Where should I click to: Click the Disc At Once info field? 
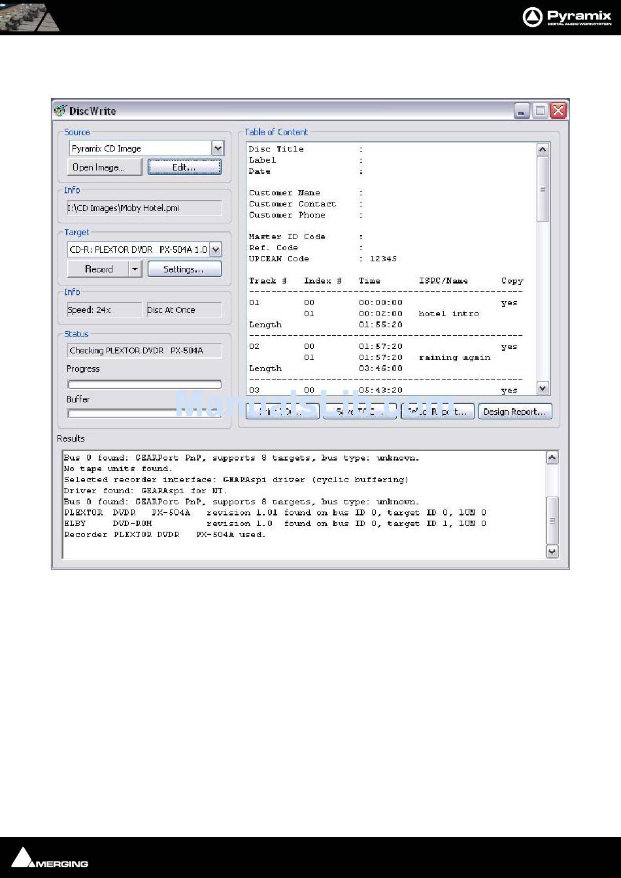pyautogui.click(x=184, y=310)
